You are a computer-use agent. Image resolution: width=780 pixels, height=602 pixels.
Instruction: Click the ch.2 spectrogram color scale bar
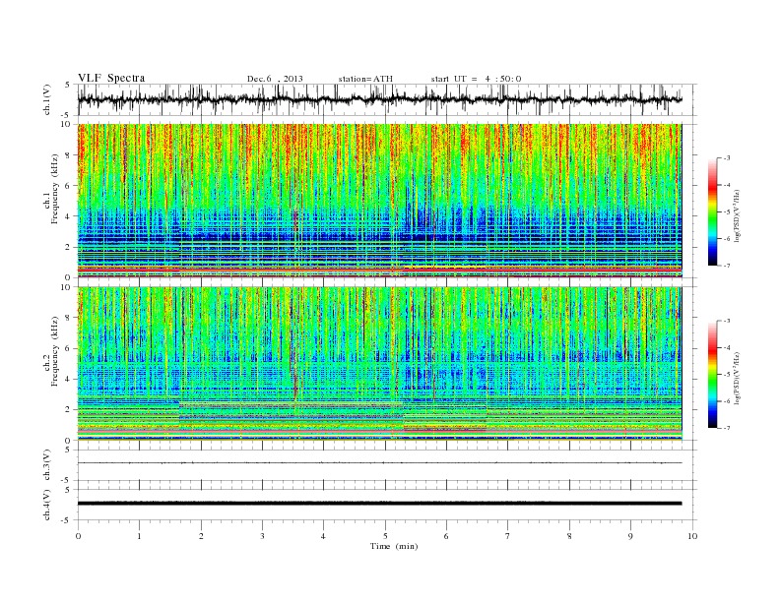coord(713,374)
